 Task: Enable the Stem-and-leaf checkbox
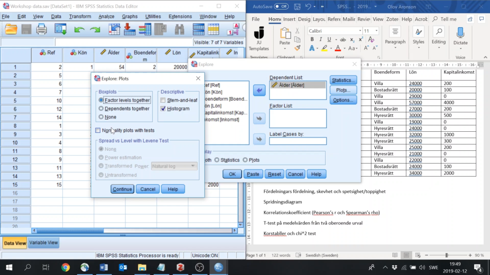163,100
